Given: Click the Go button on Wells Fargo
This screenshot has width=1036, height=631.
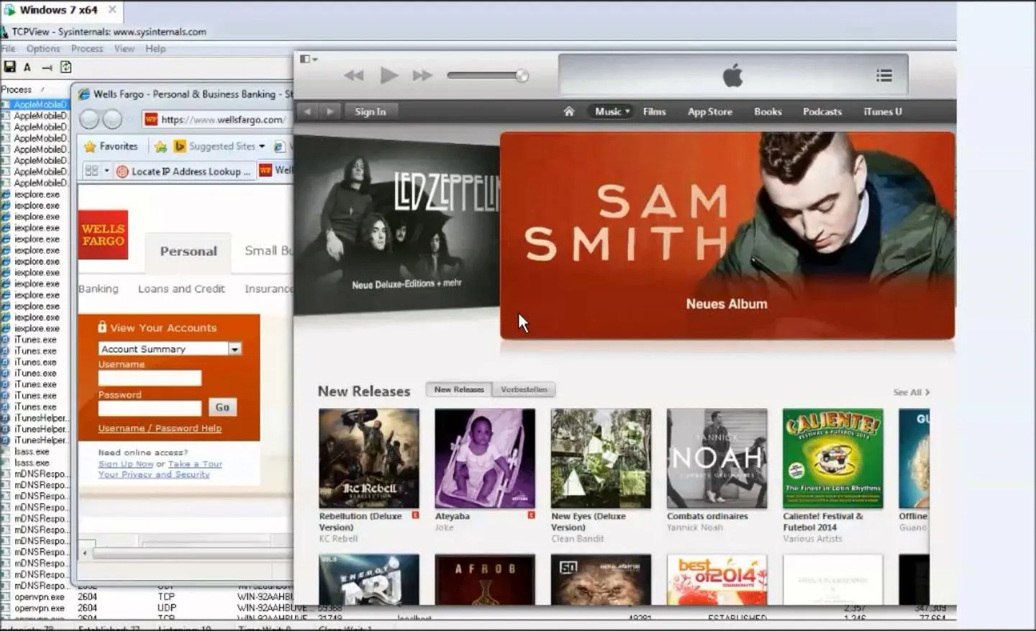Looking at the screenshot, I should 222,407.
